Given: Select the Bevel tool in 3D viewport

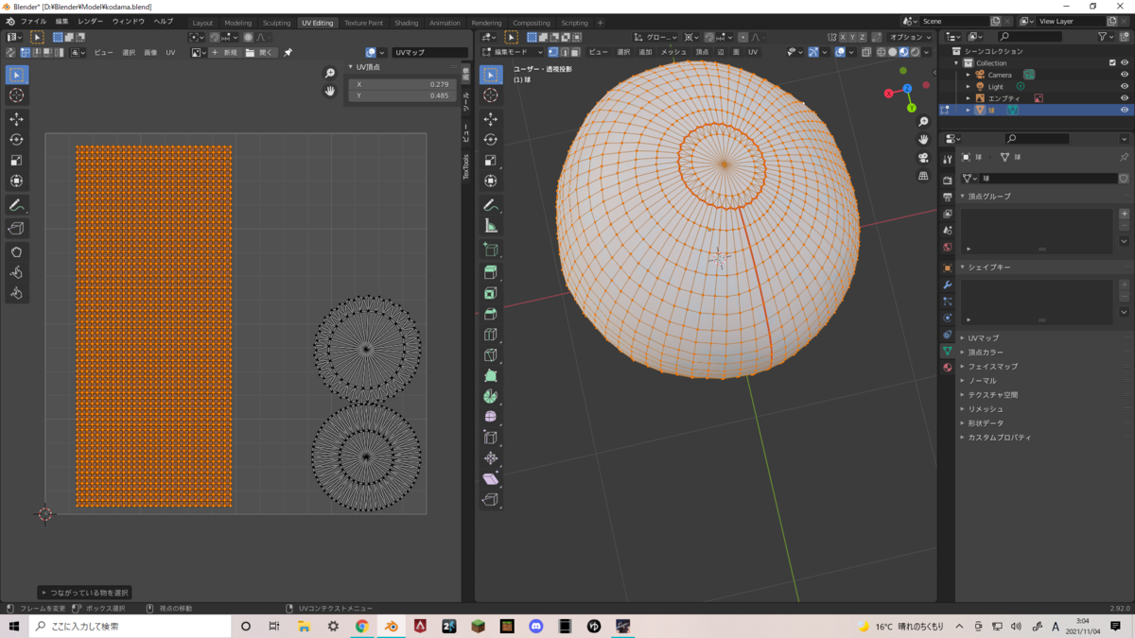Looking at the screenshot, I should click(491, 314).
